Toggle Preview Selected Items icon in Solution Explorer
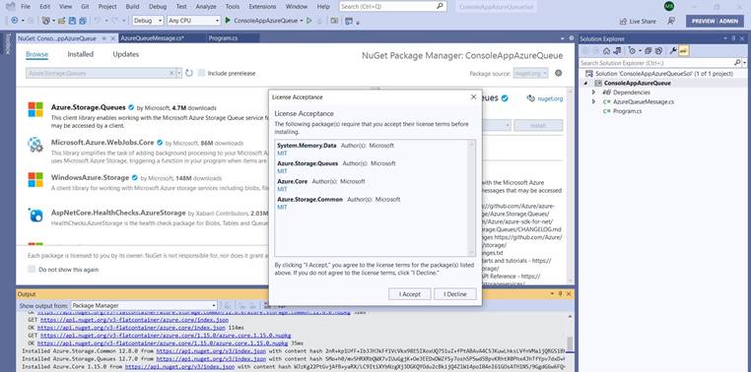 pos(683,51)
